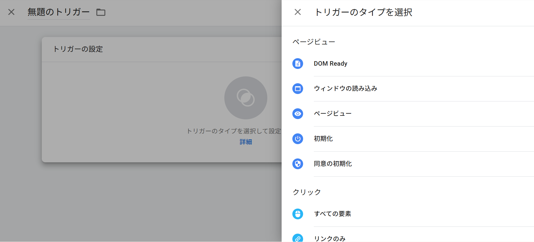The height and width of the screenshot is (242, 534).
Task: Select the DOM Ready trigger type
Action: tap(330, 64)
